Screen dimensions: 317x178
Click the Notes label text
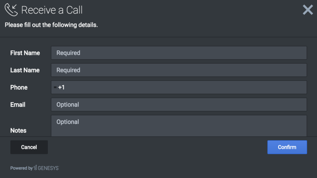[x=18, y=131]
